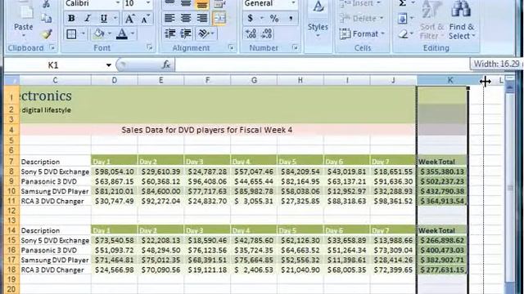Click the Percent Style icon
The height and width of the screenshot is (294, 524).
(x=274, y=18)
